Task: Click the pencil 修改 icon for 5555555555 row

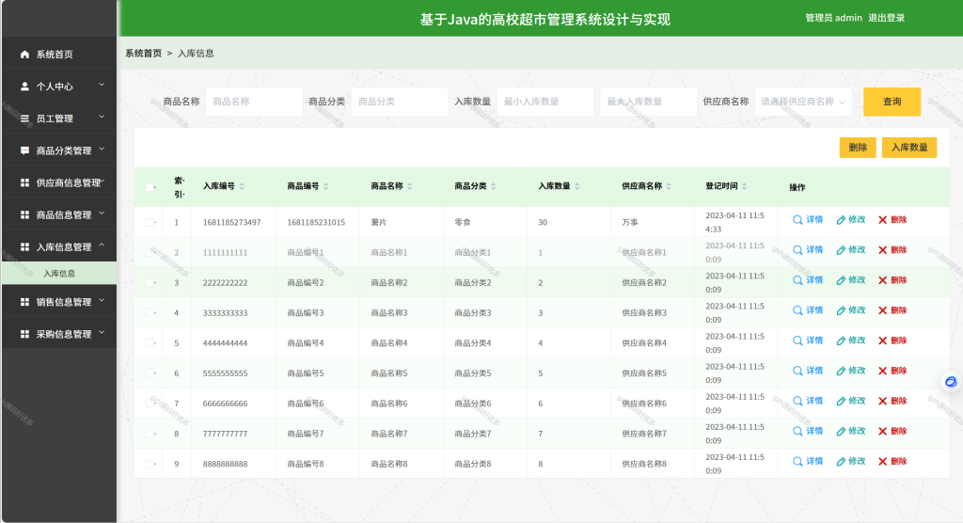Action: [841, 371]
